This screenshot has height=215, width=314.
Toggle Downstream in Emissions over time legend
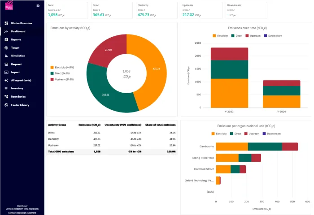click(x=273, y=36)
